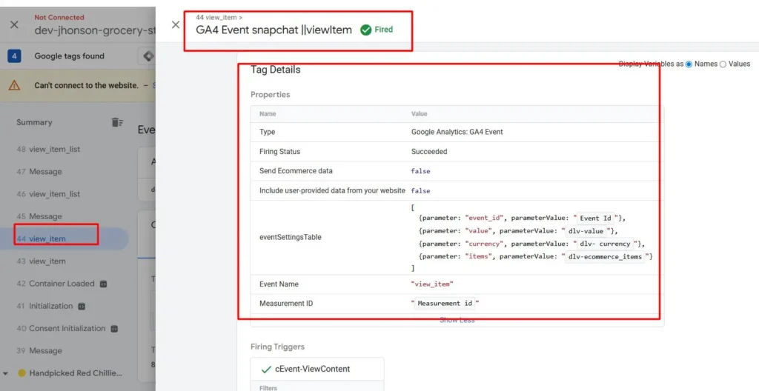Click the dlv- currency variable chip
759x391 pixels.
605,244
